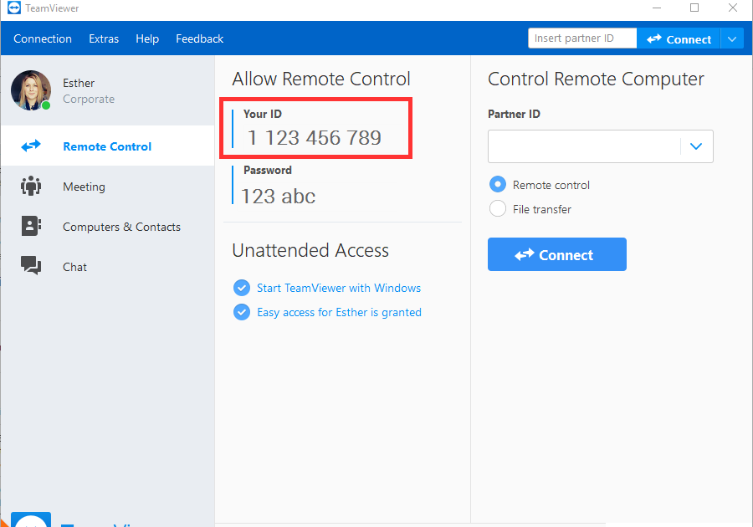Minimize the TeamViewer window
Screen dimensions: 753x527
click(657, 8)
